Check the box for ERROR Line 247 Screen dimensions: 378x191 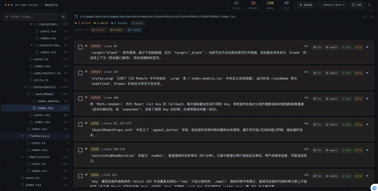point(80,73)
